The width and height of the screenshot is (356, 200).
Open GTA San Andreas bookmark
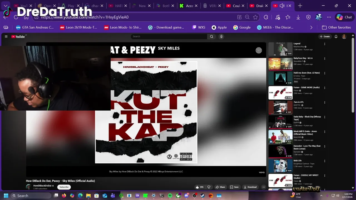coord(35,27)
